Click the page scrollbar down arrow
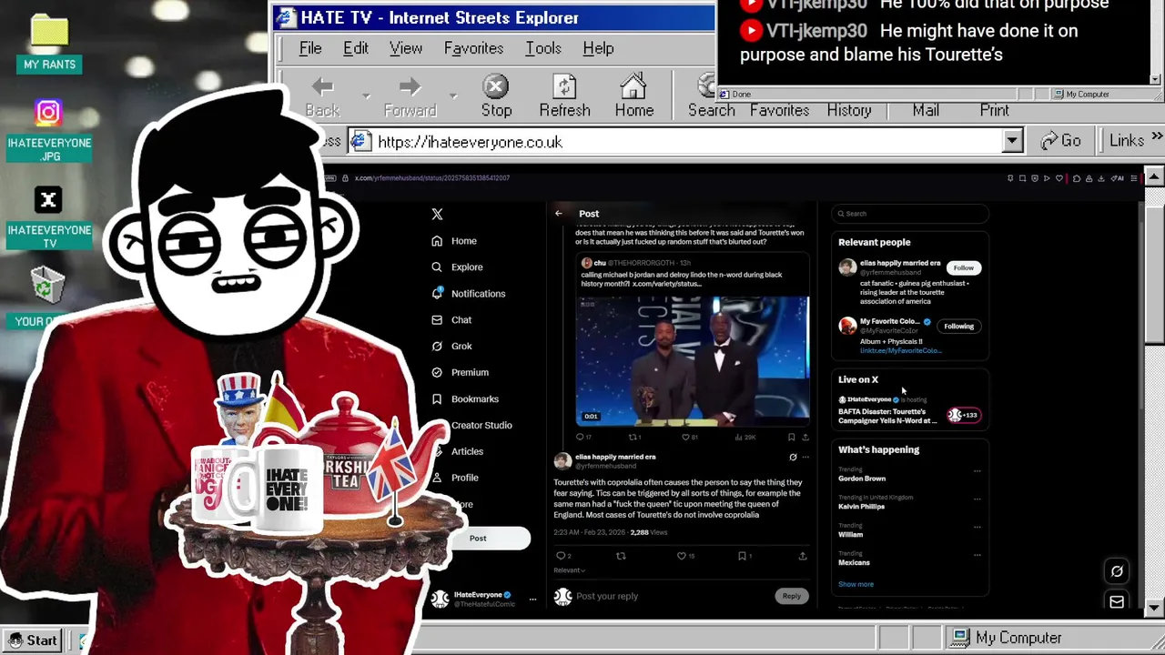Screen dimensions: 1165x655 click(x=1154, y=607)
